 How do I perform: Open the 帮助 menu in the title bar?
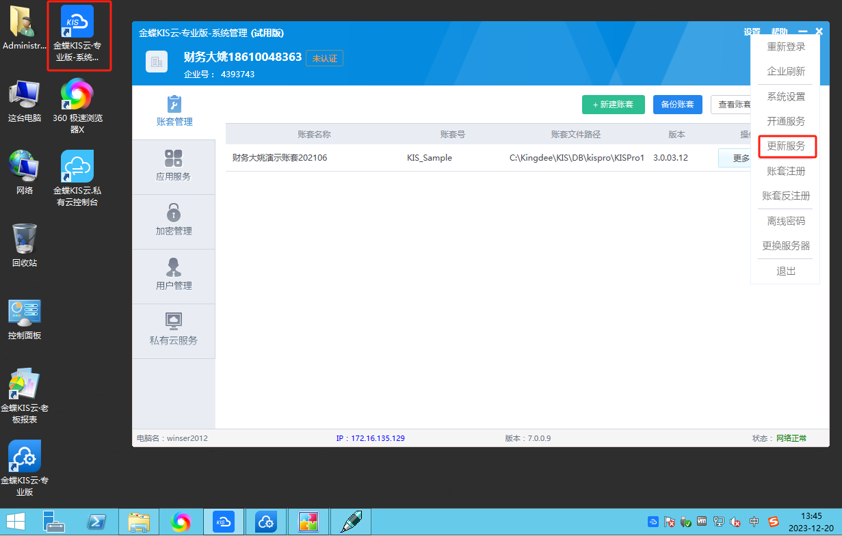click(779, 32)
